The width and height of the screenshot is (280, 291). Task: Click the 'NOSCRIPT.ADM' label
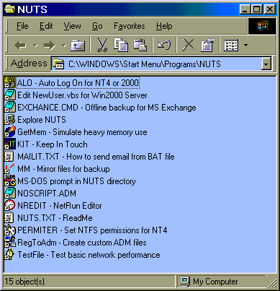click(x=47, y=194)
